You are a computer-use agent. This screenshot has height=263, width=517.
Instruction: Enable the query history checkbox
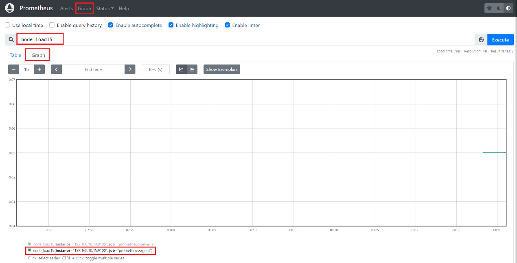(52, 25)
